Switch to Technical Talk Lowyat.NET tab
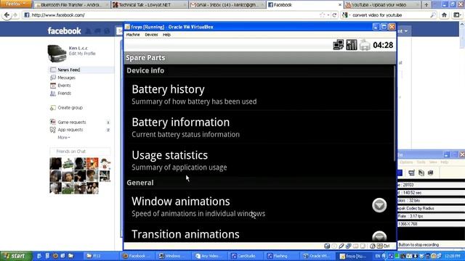The image size is (465, 261). [149, 5]
